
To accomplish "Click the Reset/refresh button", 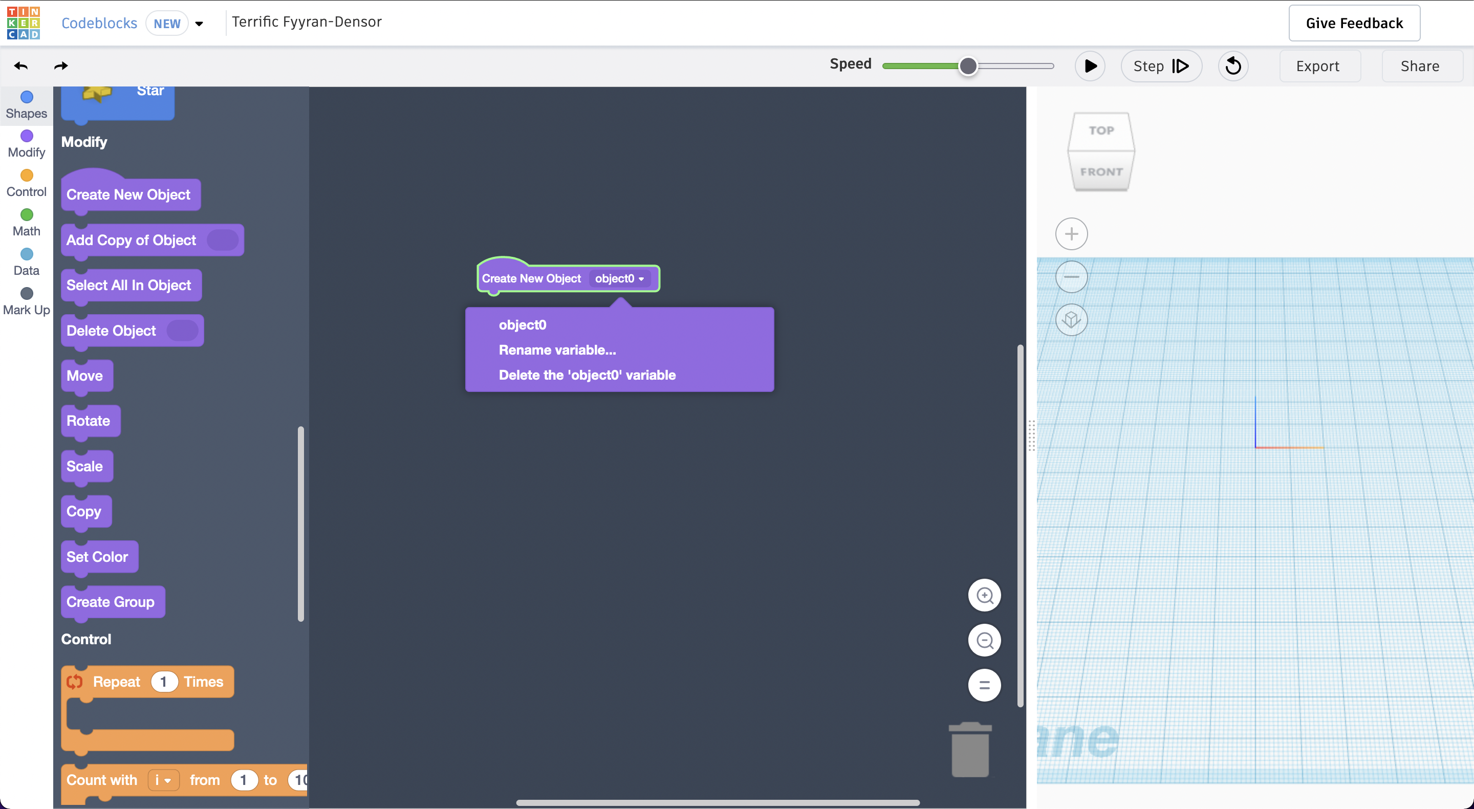I will pyautogui.click(x=1234, y=65).
